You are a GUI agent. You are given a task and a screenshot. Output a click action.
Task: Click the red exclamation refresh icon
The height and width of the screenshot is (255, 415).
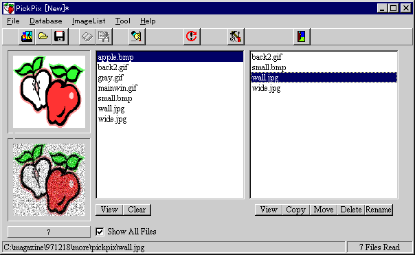pos(192,36)
